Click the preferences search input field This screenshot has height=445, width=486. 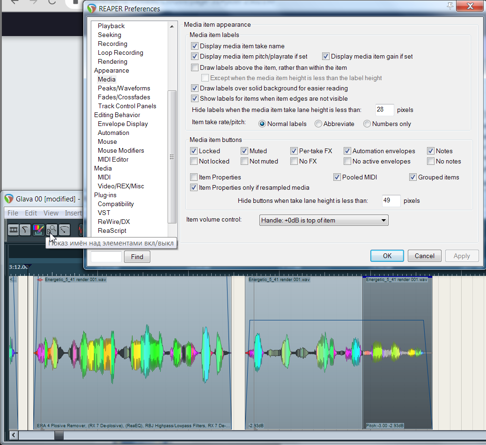pyautogui.click(x=106, y=257)
